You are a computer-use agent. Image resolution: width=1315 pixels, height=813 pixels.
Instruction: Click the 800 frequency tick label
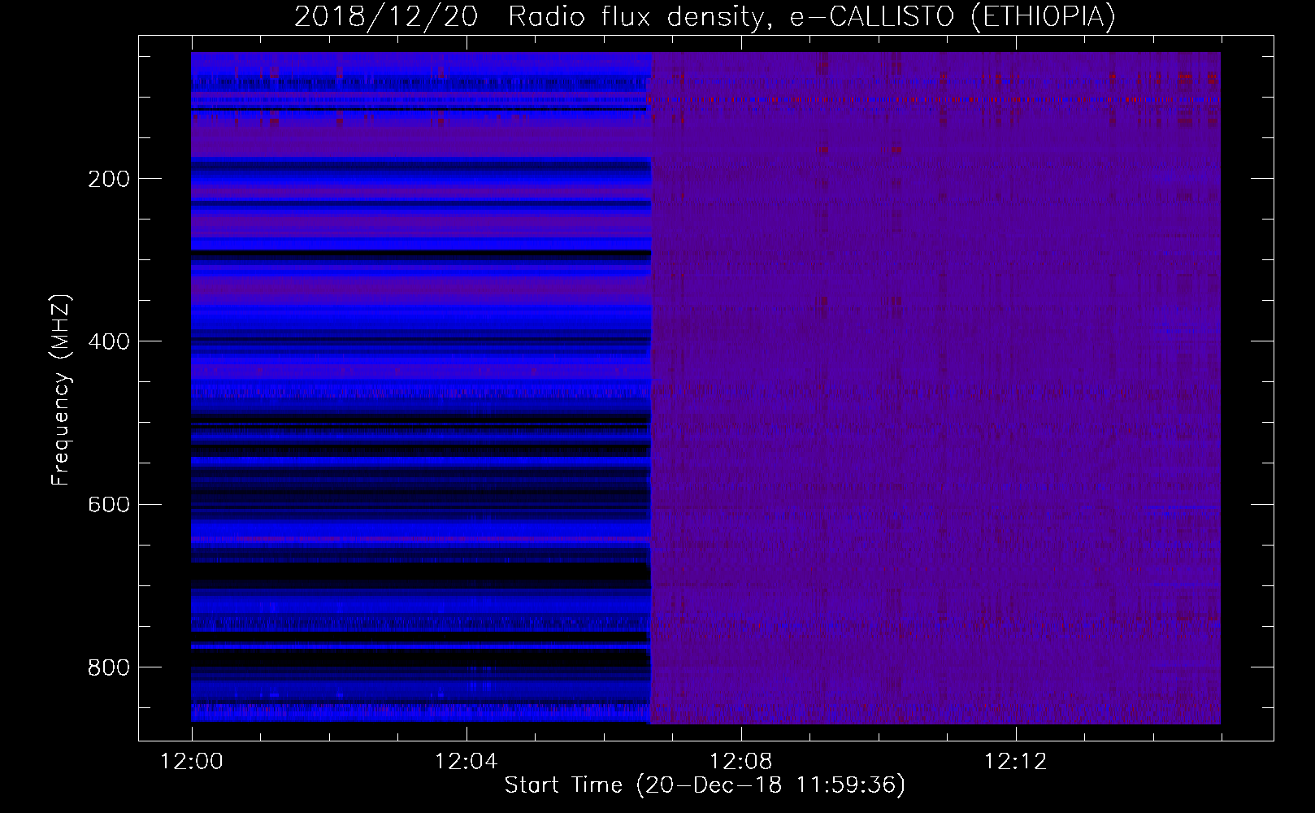click(x=109, y=667)
